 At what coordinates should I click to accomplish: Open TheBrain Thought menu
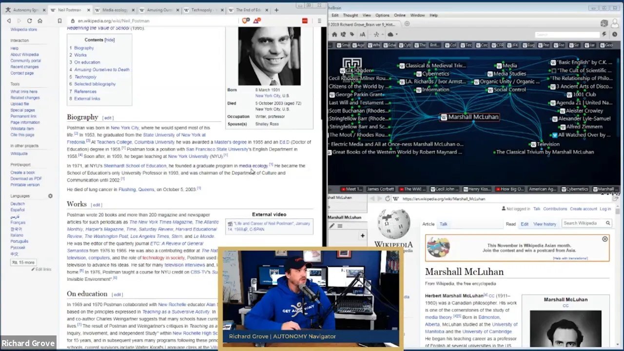(x=350, y=15)
